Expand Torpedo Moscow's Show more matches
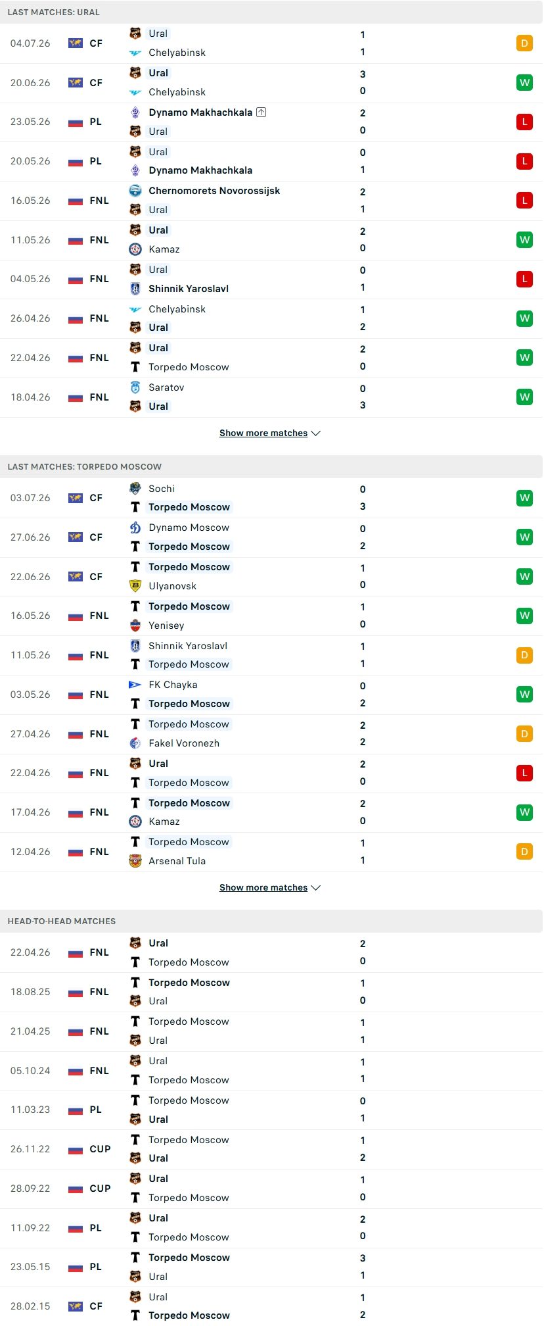544x1326 pixels. pyautogui.click(x=270, y=887)
